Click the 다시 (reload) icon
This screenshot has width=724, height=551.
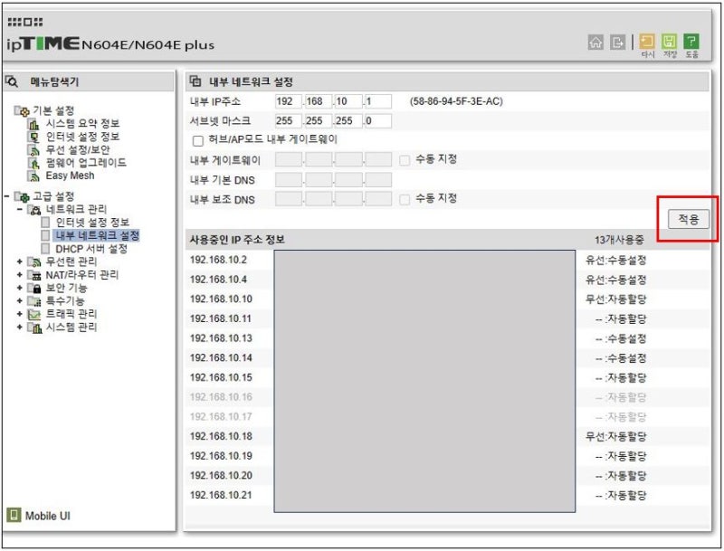(x=648, y=43)
